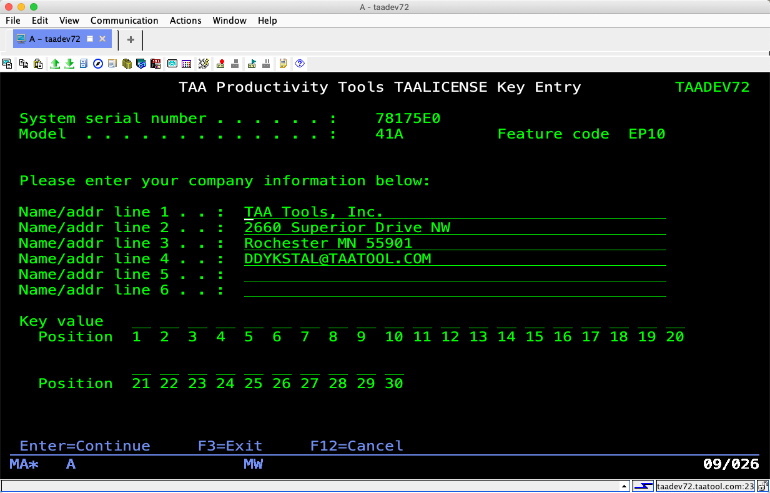Click Name/addr line 1 field 'TAA Tools, Inc.'
The height and width of the screenshot is (493, 770).
coord(455,212)
